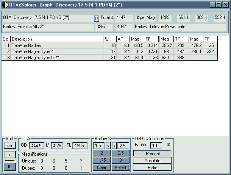Click the AF column header
The height and width of the screenshot is (175, 231).
(123, 39)
